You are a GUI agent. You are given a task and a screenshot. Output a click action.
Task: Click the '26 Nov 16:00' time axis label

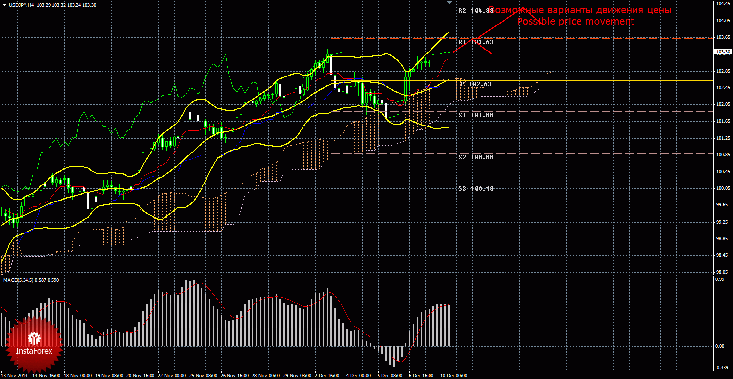(x=234, y=376)
